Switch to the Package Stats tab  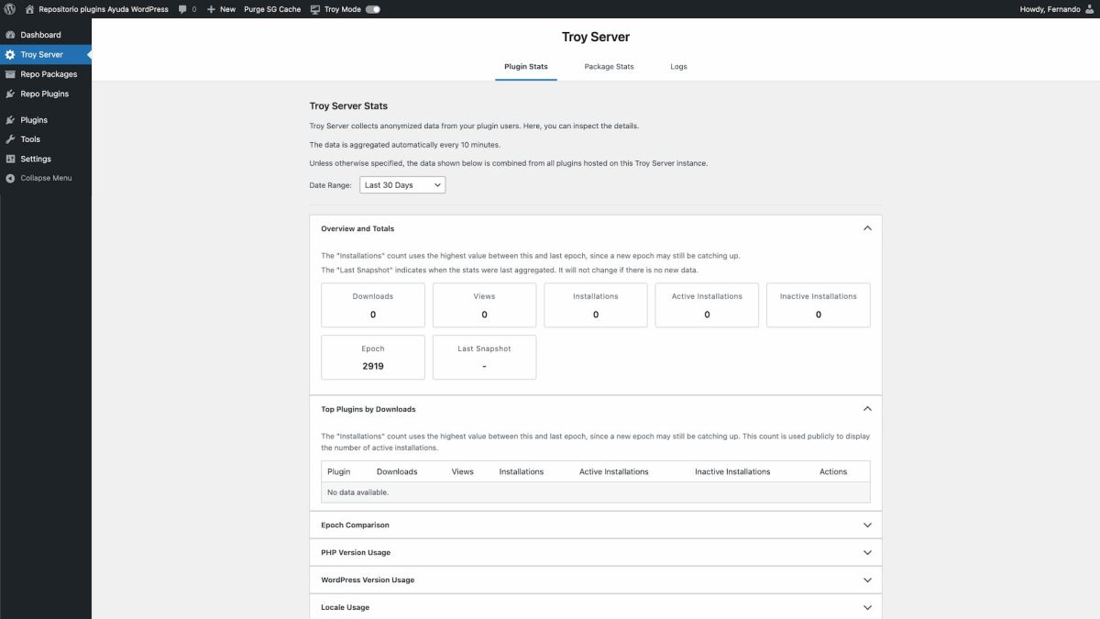coord(610,67)
